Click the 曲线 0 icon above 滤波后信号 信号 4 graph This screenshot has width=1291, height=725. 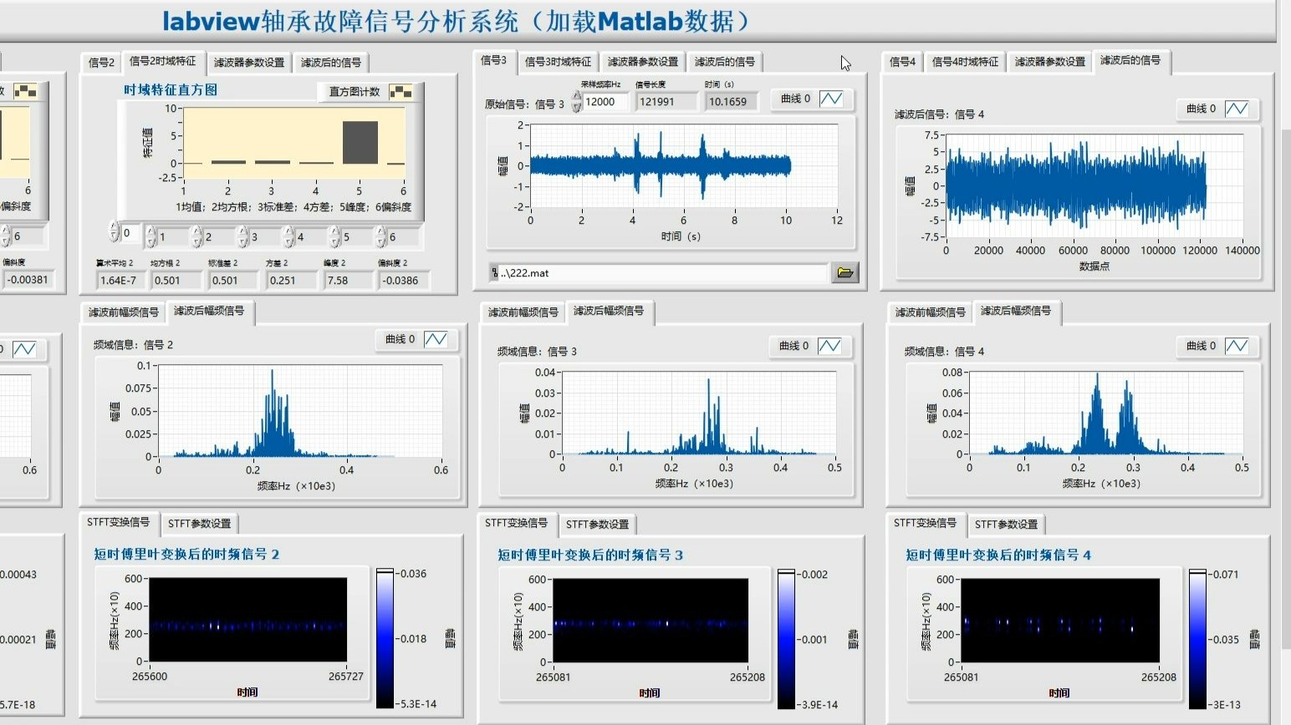coord(1237,109)
